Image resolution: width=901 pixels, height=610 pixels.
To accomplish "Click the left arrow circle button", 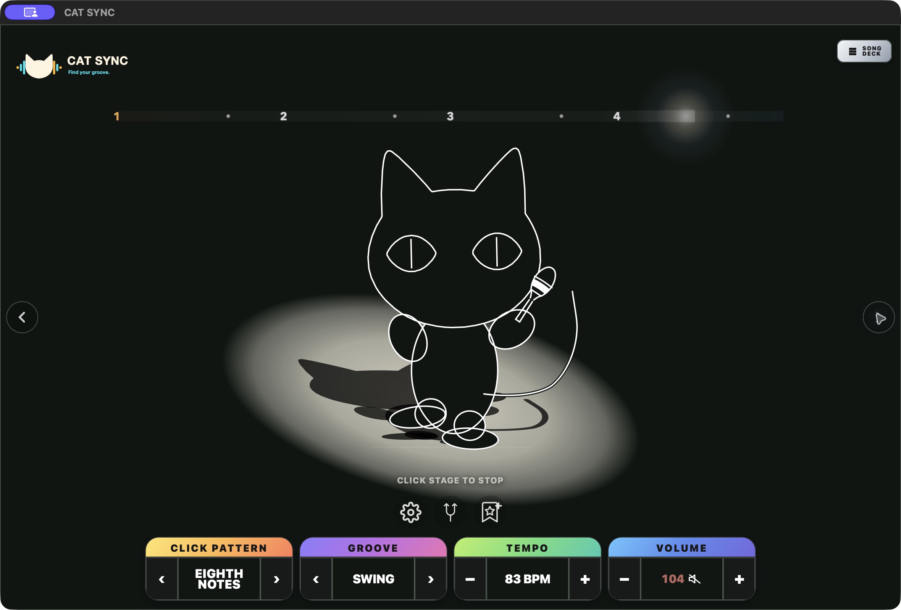I will pos(22,317).
